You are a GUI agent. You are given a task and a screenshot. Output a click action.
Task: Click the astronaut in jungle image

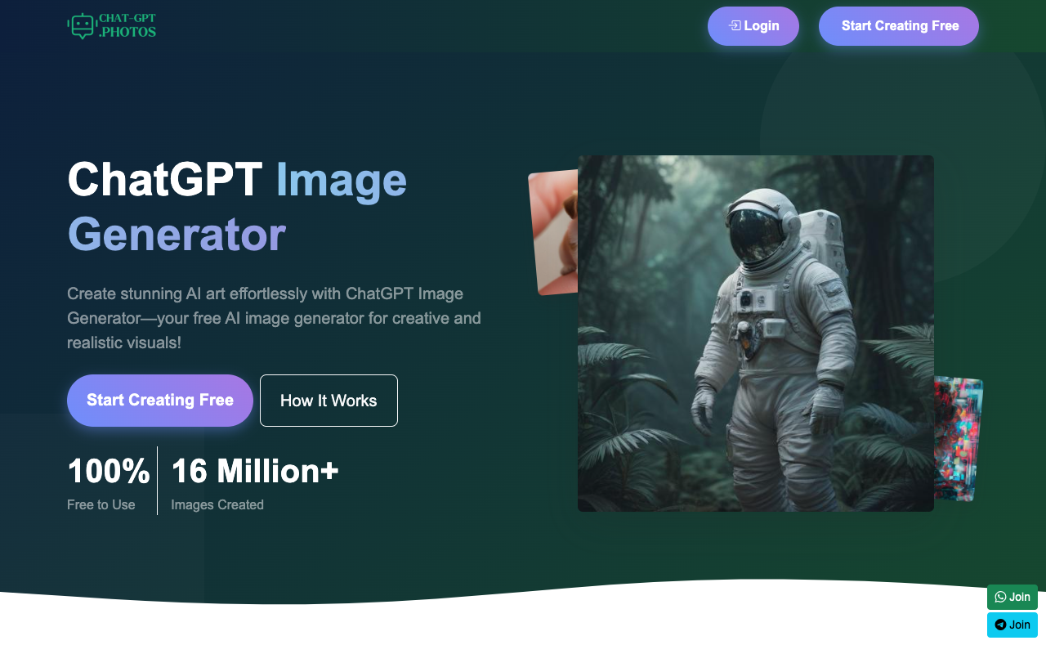(756, 334)
